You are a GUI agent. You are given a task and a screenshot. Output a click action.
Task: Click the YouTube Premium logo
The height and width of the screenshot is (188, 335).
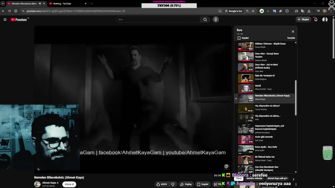coord(19,20)
